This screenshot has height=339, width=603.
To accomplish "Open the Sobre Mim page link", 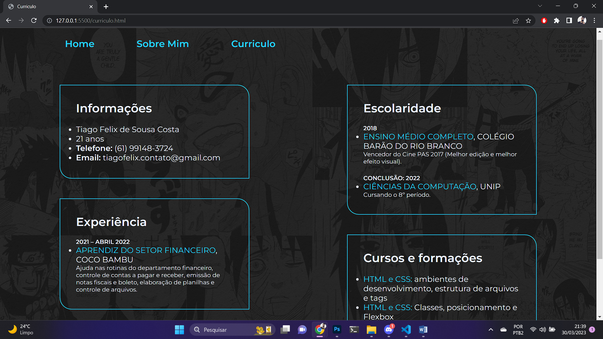I will pyautogui.click(x=163, y=44).
